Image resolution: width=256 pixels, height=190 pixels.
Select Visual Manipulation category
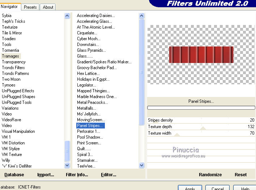pos(18,131)
